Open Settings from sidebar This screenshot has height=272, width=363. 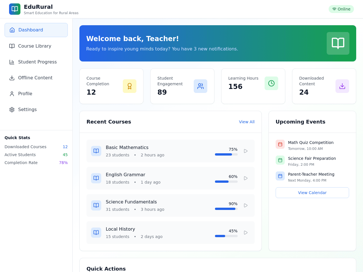[36, 110]
